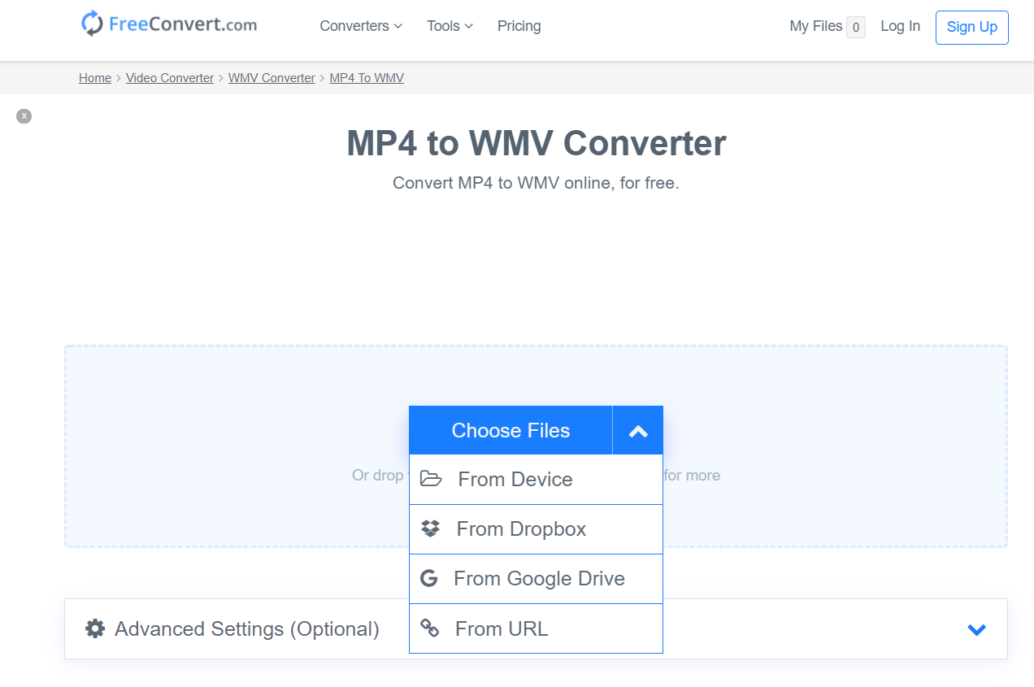1034x687 pixels.
Task: Open My Files
Action: click(827, 27)
